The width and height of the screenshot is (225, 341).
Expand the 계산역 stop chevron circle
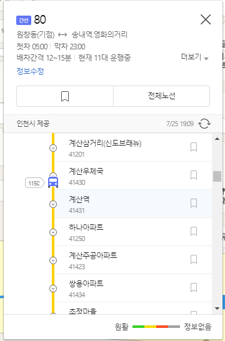point(53,204)
